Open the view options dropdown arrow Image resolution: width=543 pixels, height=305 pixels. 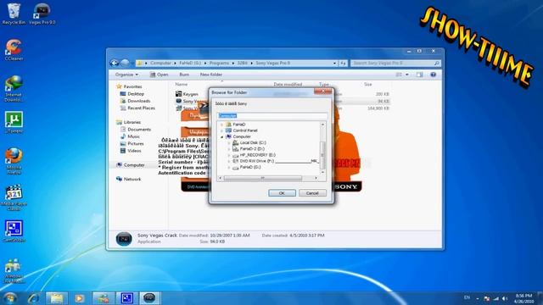pos(407,75)
